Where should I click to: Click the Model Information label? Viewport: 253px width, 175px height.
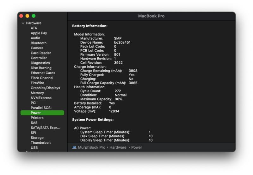point(89,34)
